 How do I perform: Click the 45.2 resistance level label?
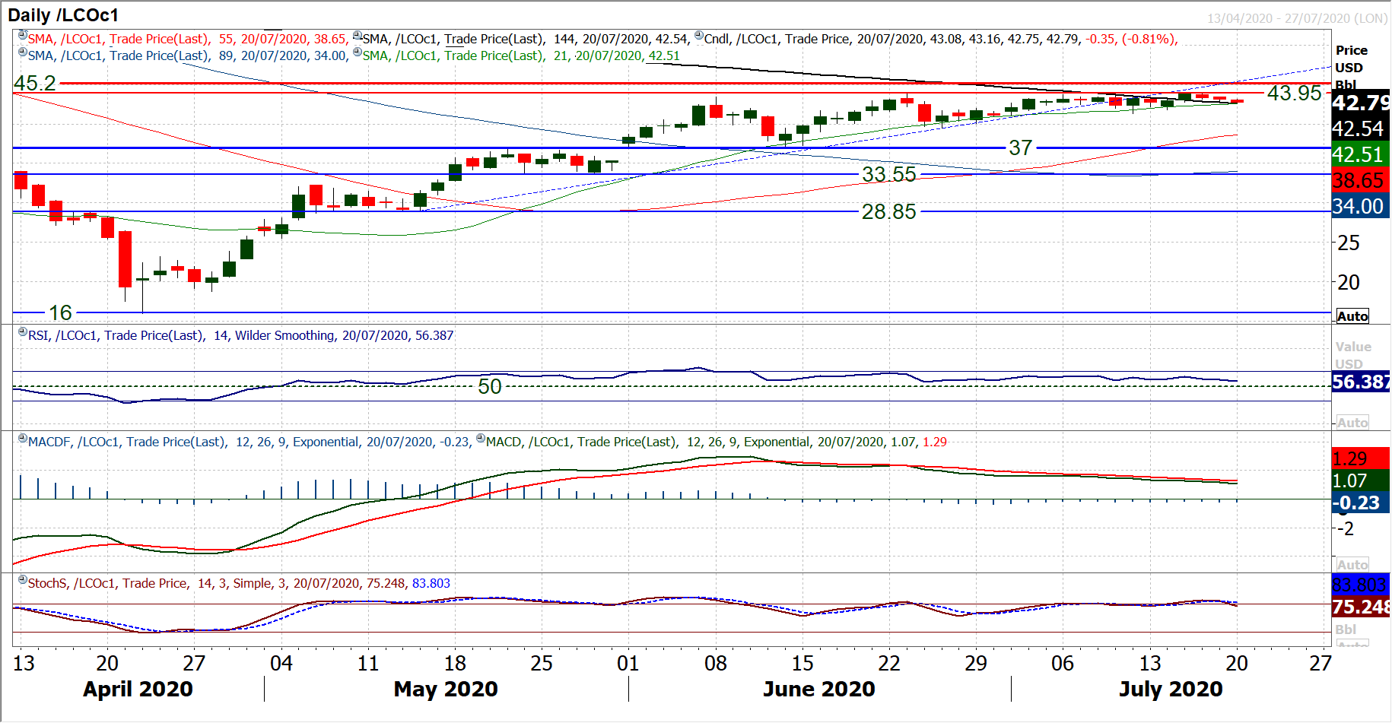(x=35, y=83)
